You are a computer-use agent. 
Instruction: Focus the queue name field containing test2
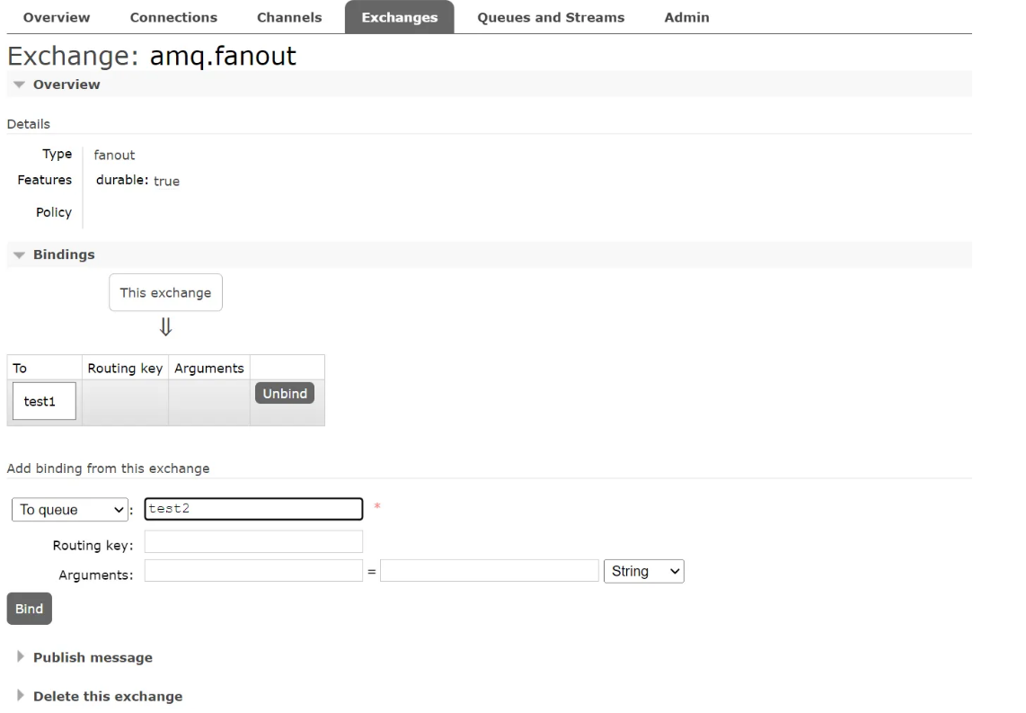[253, 509]
